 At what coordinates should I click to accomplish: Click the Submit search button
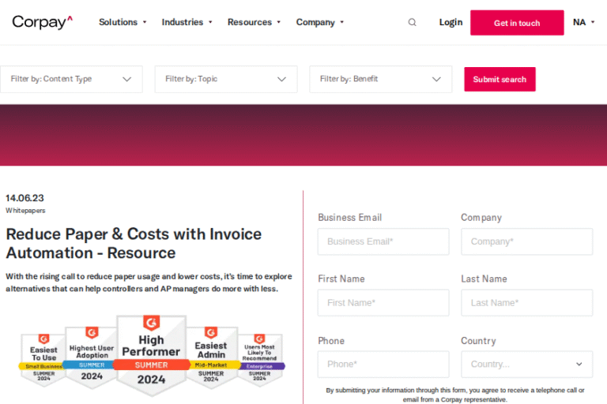[500, 79]
